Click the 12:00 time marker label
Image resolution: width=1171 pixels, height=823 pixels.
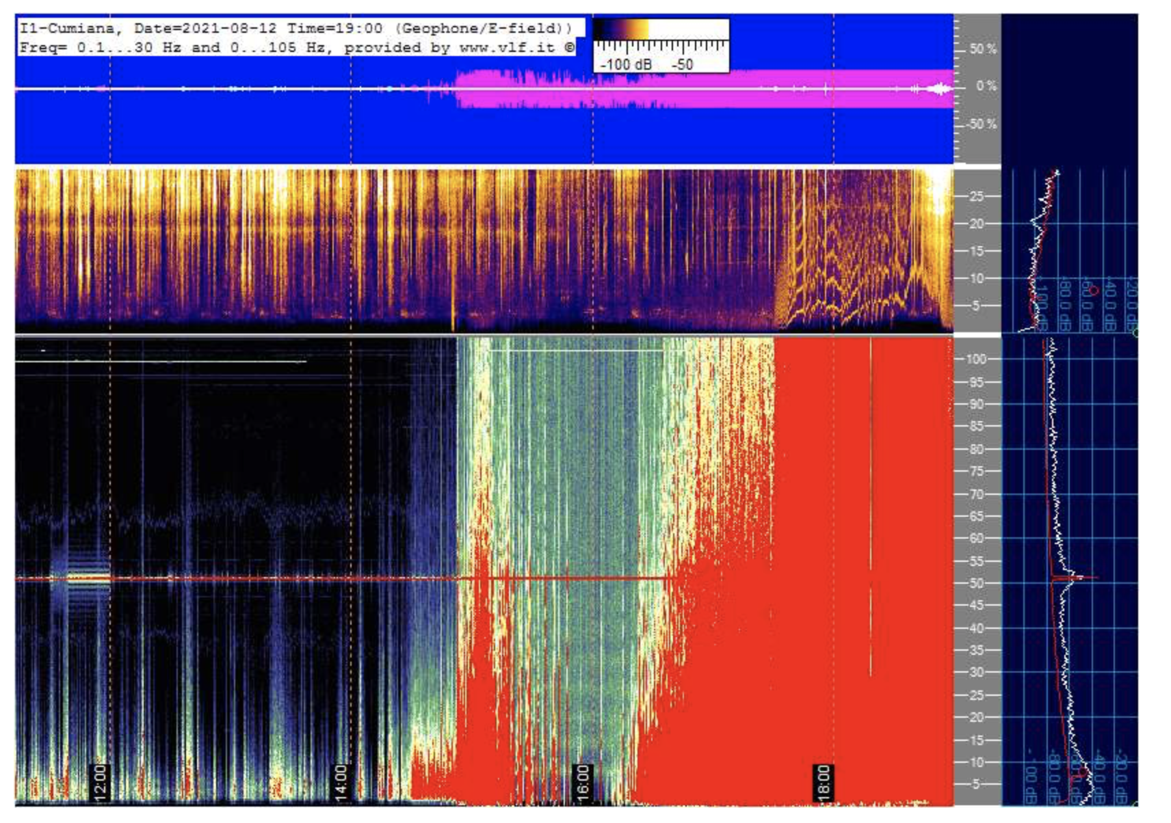(100, 782)
